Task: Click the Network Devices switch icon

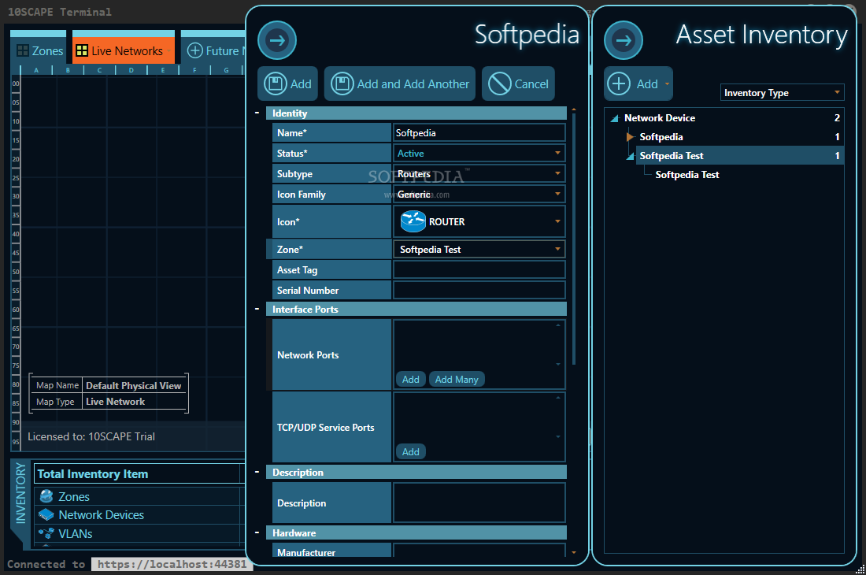Action: (x=46, y=515)
